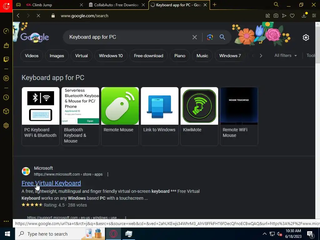Stop loading the current page

point(38,16)
